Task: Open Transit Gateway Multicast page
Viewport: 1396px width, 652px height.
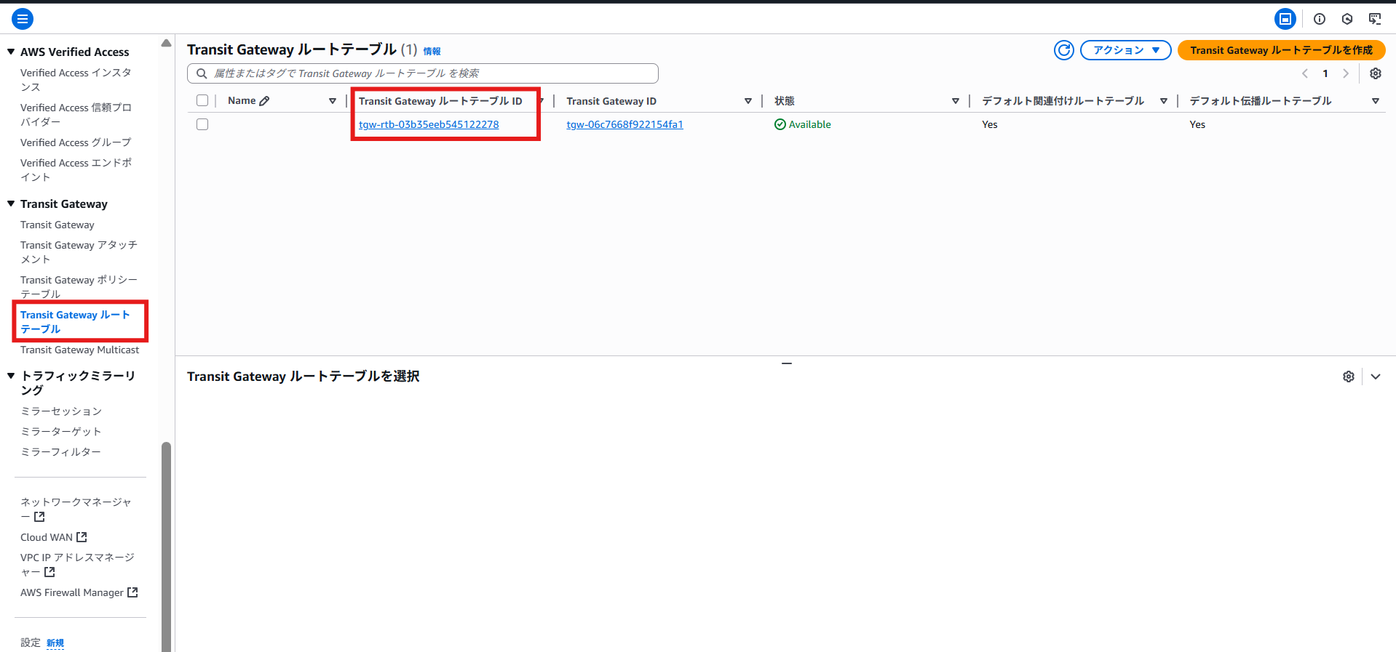Action: point(79,350)
